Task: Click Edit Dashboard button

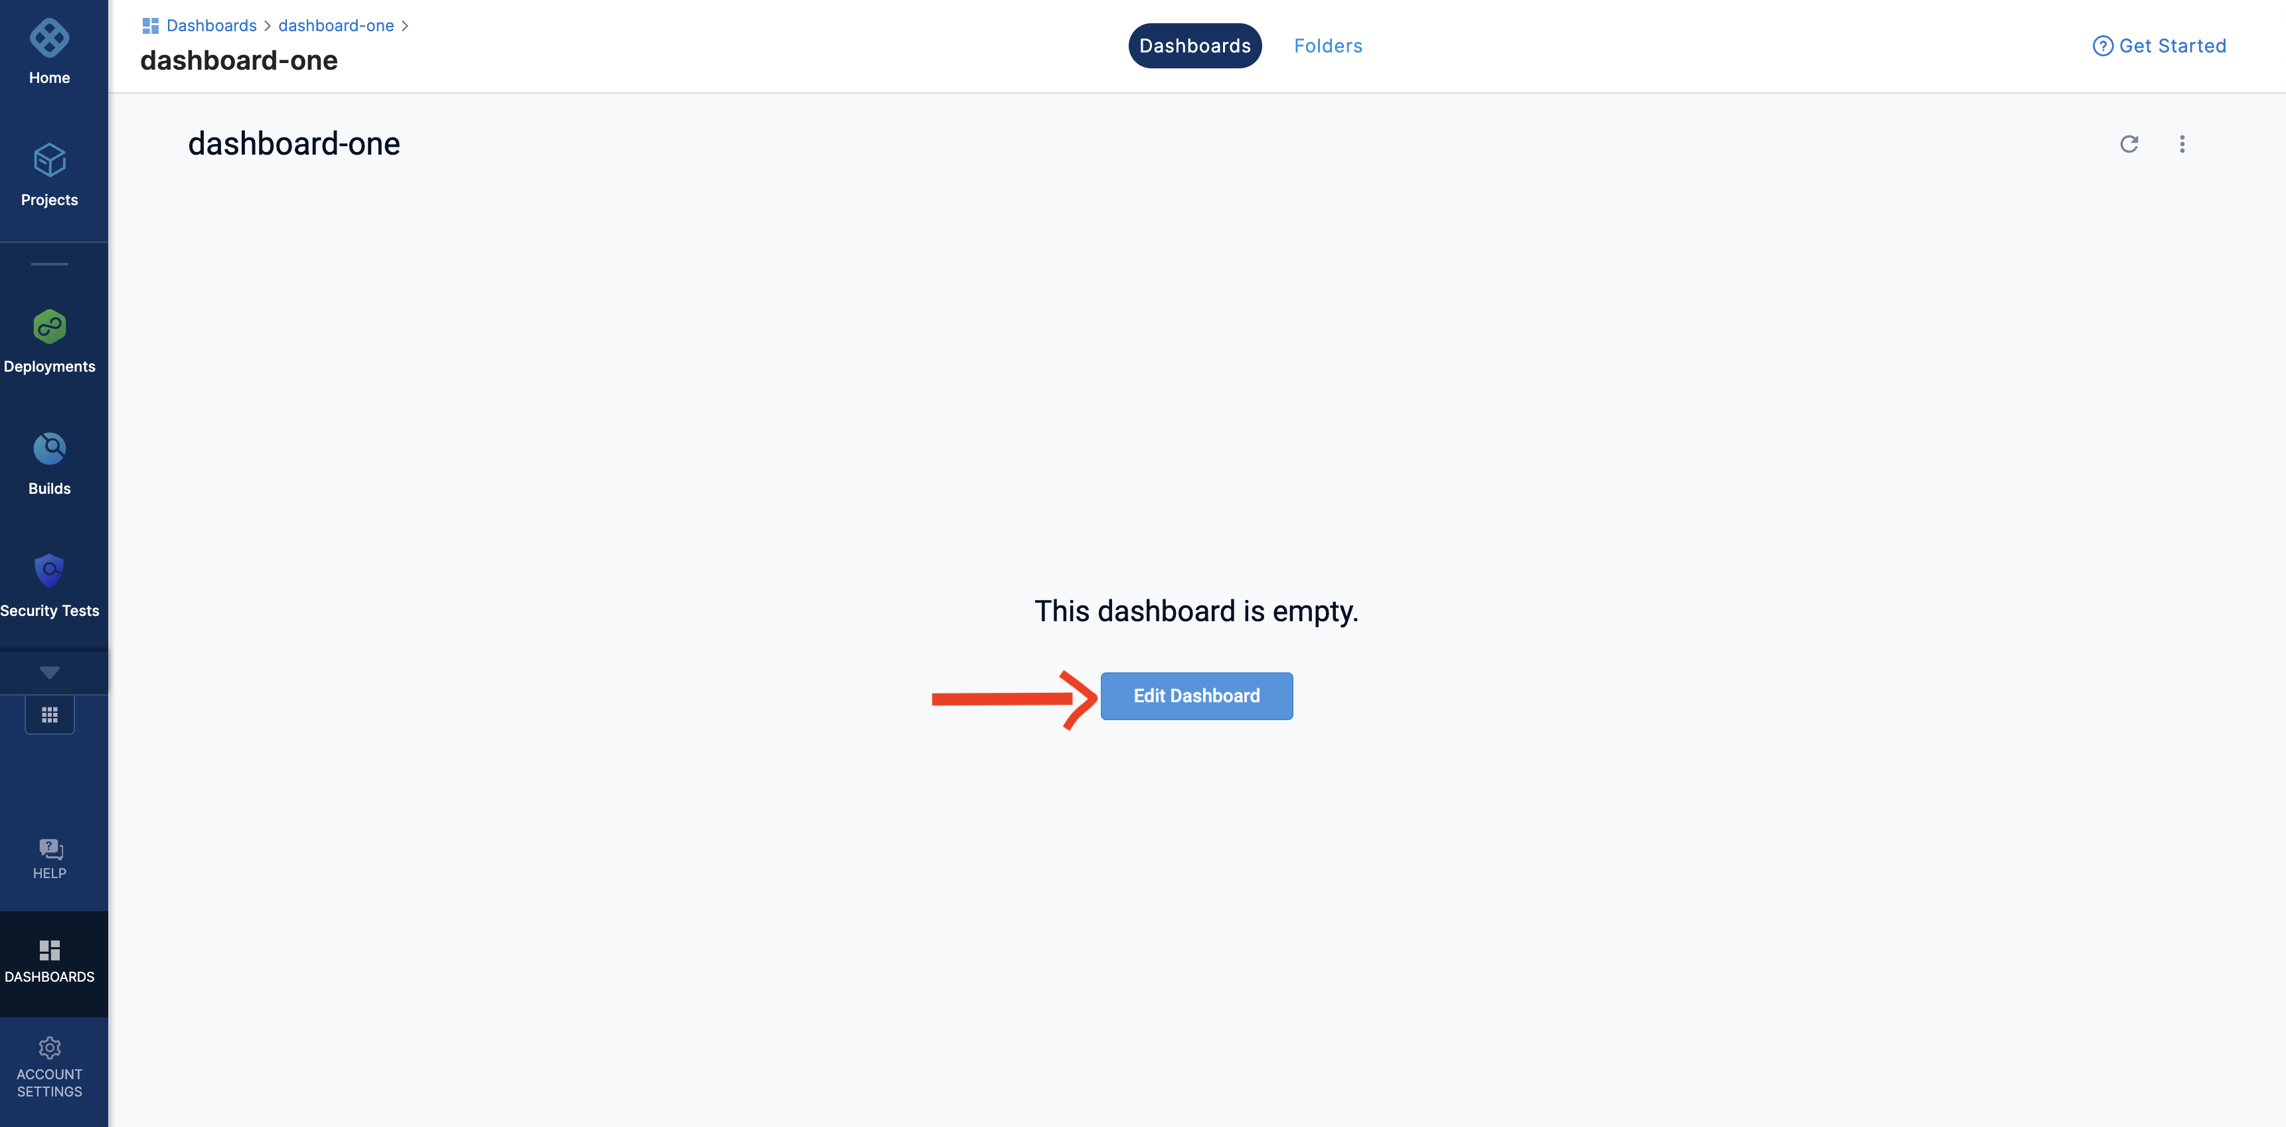Action: pyautogui.click(x=1197, y=696)
